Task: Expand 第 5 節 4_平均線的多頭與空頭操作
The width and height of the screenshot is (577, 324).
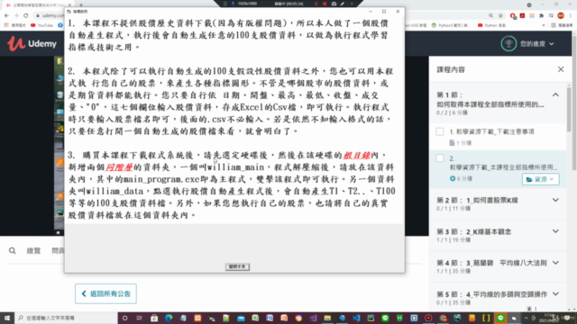Action: point(555,294)
